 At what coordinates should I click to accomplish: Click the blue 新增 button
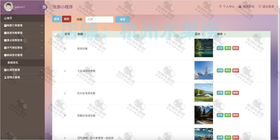[x=57, y=19]
